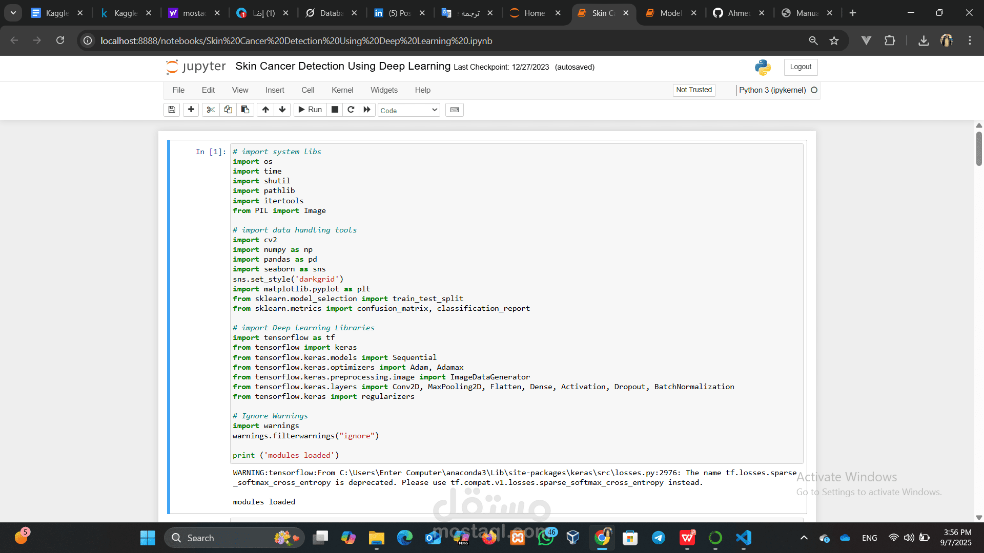Open the browser extensions puzzle icon
This screenshot has width=984, height=553.
(x=890, y=40)
